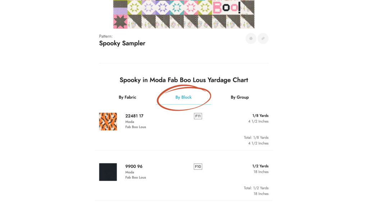Click the F10 block tag
Viewport: 368px width, 207px height.
point(198,166)
